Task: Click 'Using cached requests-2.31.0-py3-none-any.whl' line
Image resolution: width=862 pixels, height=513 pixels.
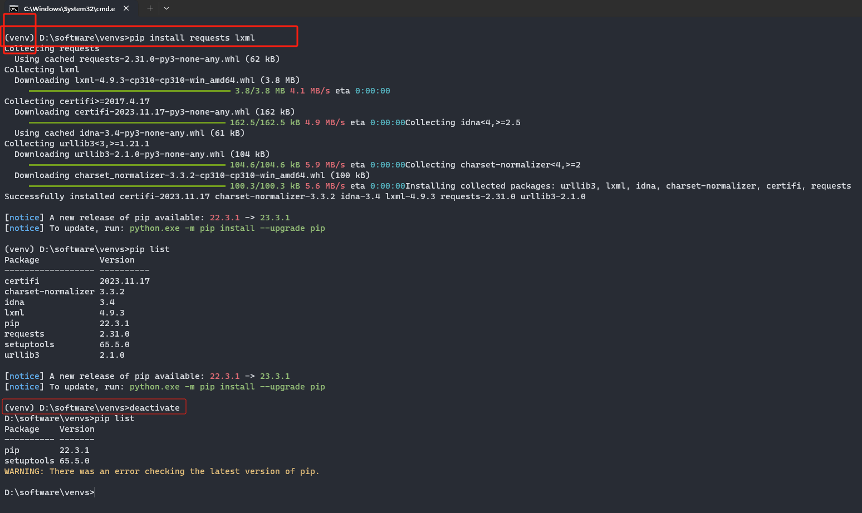Action: 147,59
